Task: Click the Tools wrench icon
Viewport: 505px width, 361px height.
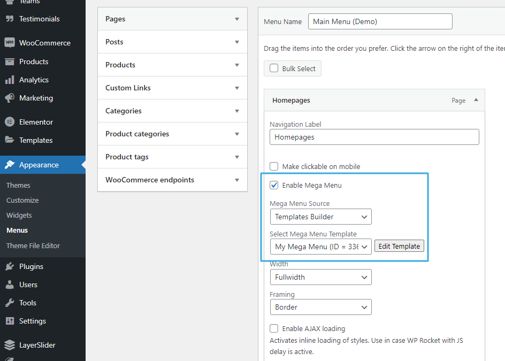Action: (9, 303)
